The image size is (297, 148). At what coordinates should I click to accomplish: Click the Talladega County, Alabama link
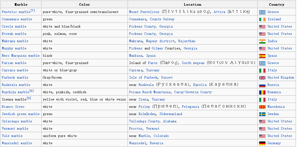coord(153,121)
